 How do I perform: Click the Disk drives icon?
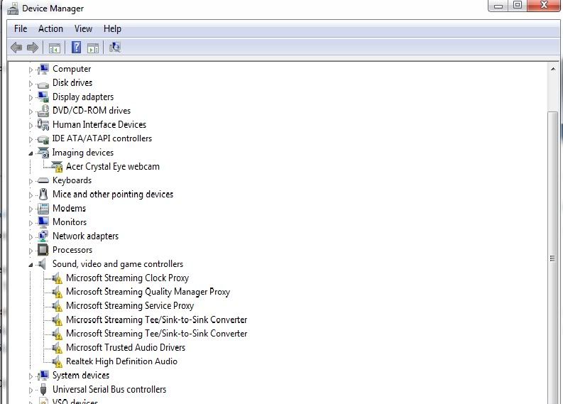[43, 84]
